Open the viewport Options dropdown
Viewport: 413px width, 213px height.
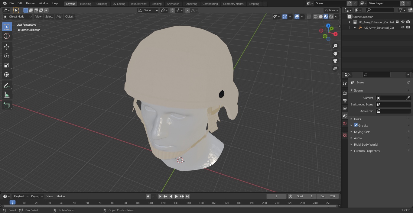tap(332, 10)
